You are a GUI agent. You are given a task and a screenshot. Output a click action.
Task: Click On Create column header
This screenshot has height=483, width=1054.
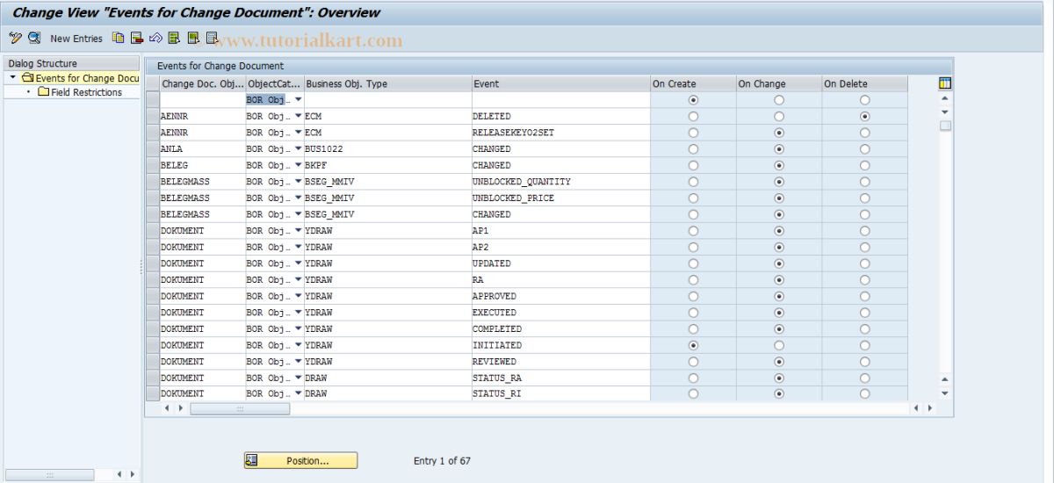click(693, 83)
